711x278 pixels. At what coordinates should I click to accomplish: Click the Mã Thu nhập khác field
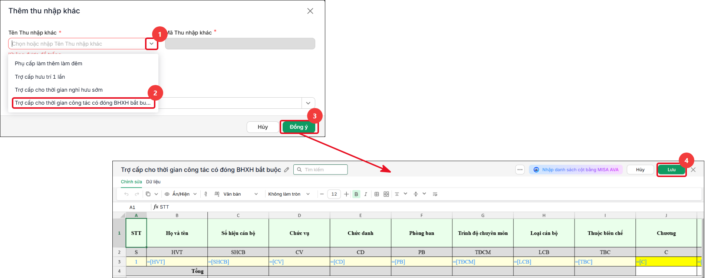point(240,44)
